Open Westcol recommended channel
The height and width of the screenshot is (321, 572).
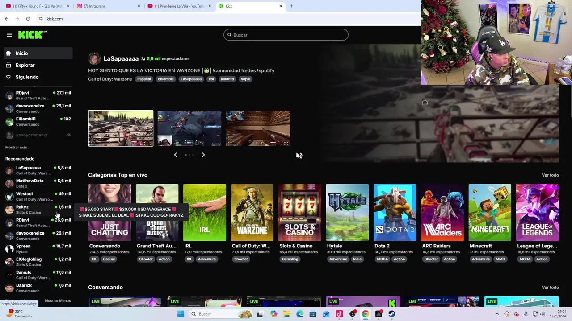click(38, 196)
